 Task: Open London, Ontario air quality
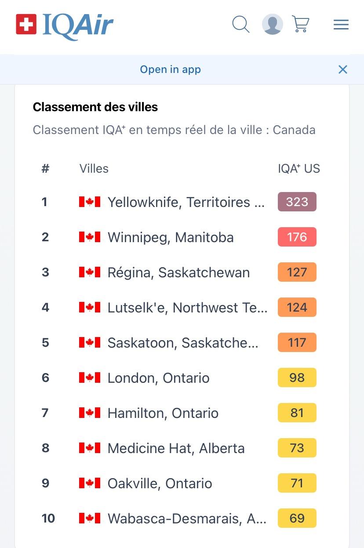182,378
